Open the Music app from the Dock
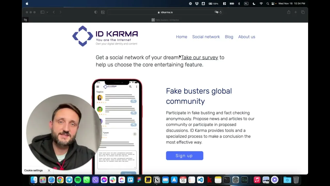Screen dimensions: 330x186 pyautogui.click(x=257, y=180)
